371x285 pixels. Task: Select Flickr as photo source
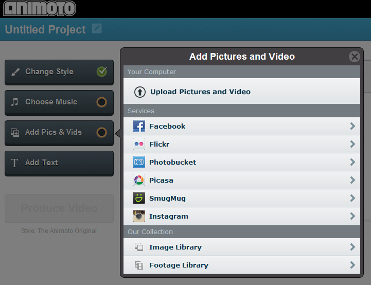242,144
